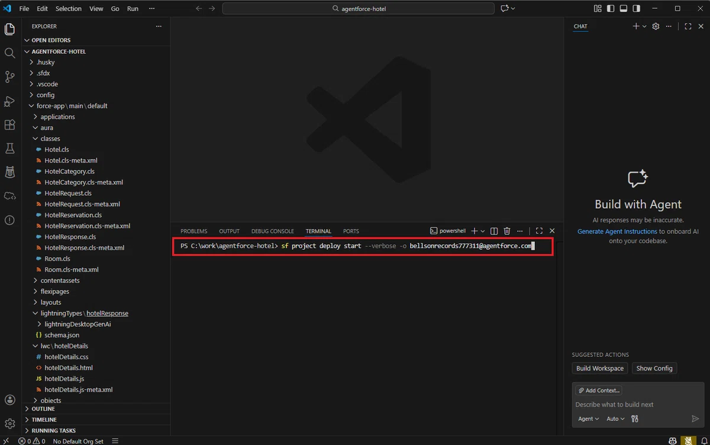710x445 pixels.
Task: Kill terminal with the trash icon
Action: [x=507, y=231]
